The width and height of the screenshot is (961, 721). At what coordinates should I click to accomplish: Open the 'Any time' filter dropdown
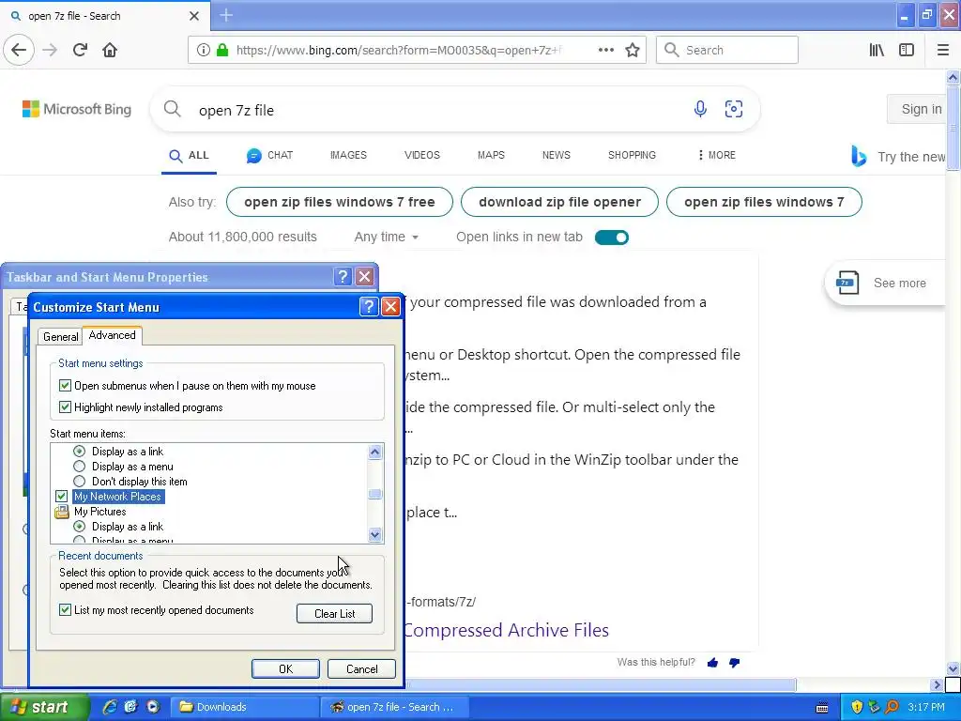pos(386,237)
